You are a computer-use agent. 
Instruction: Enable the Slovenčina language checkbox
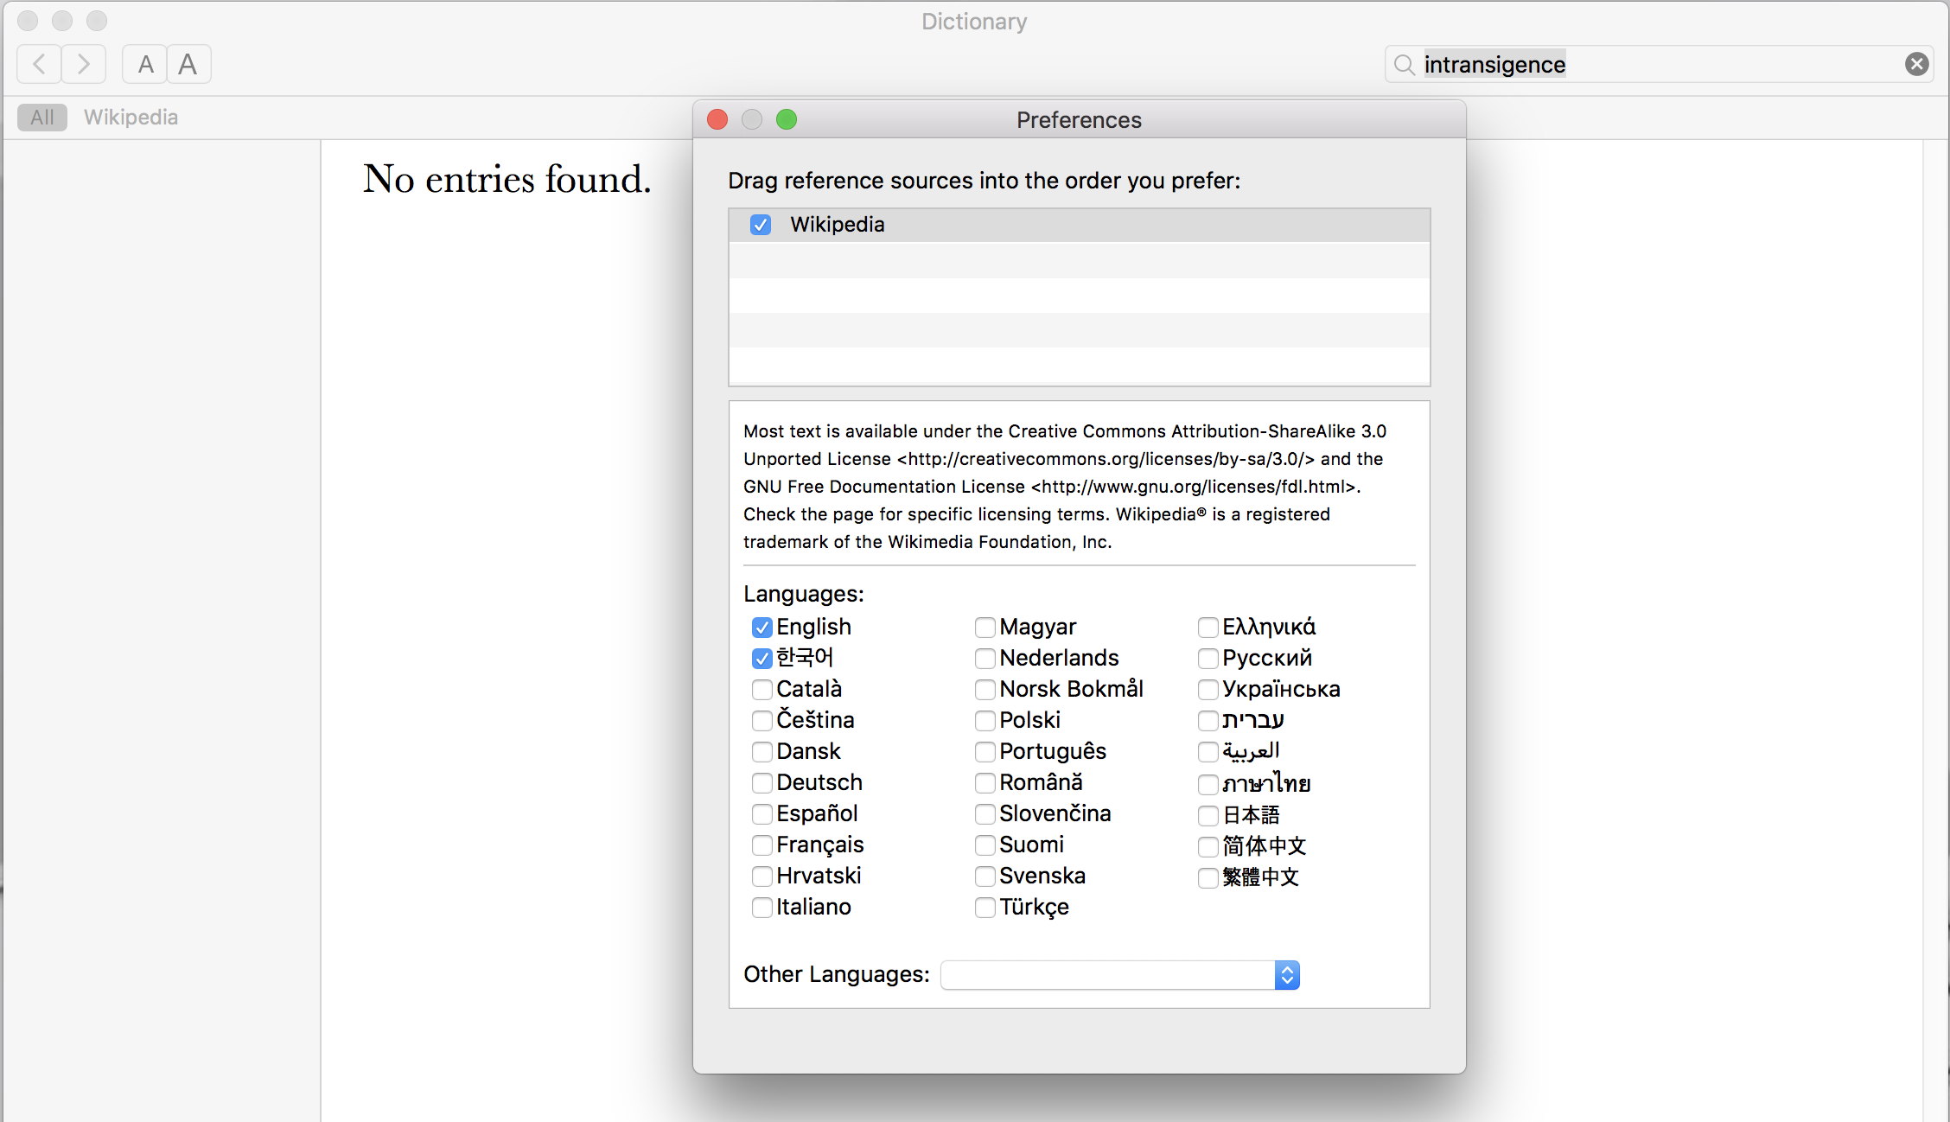pyautogui.click(x=985, y=813)
